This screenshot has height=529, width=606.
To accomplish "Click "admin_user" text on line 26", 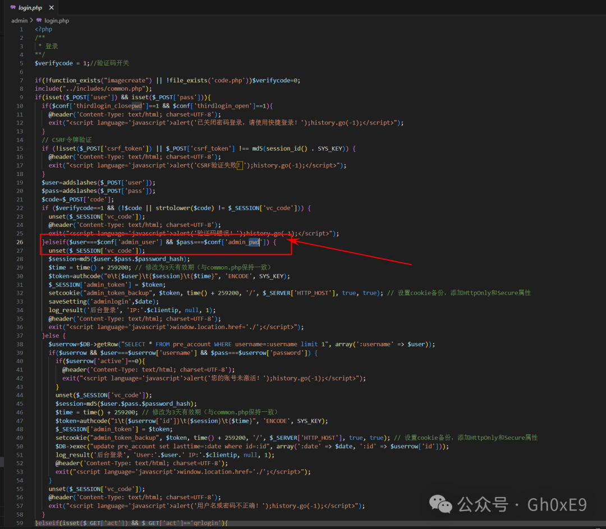I will coord(139,242).
